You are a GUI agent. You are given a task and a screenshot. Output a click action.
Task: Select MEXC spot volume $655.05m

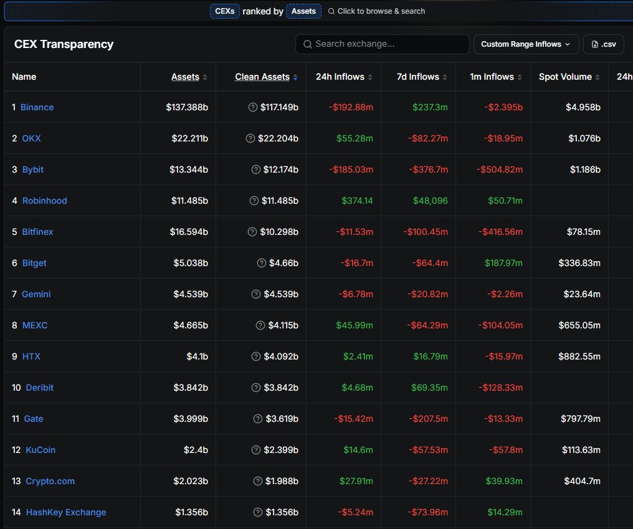[x=579, y=325]
